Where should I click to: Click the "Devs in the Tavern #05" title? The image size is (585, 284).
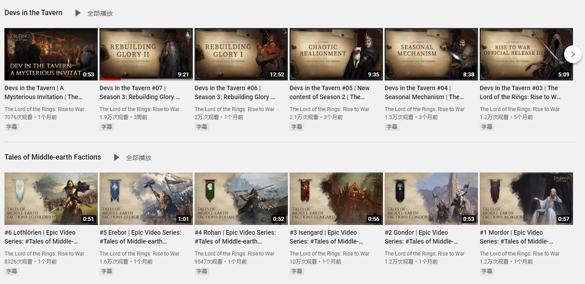pyautogui.click(x=330, y=92)
